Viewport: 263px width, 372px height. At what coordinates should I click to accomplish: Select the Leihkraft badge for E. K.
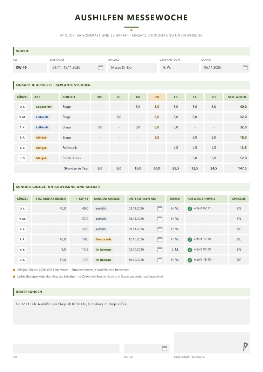click(42, 127)
